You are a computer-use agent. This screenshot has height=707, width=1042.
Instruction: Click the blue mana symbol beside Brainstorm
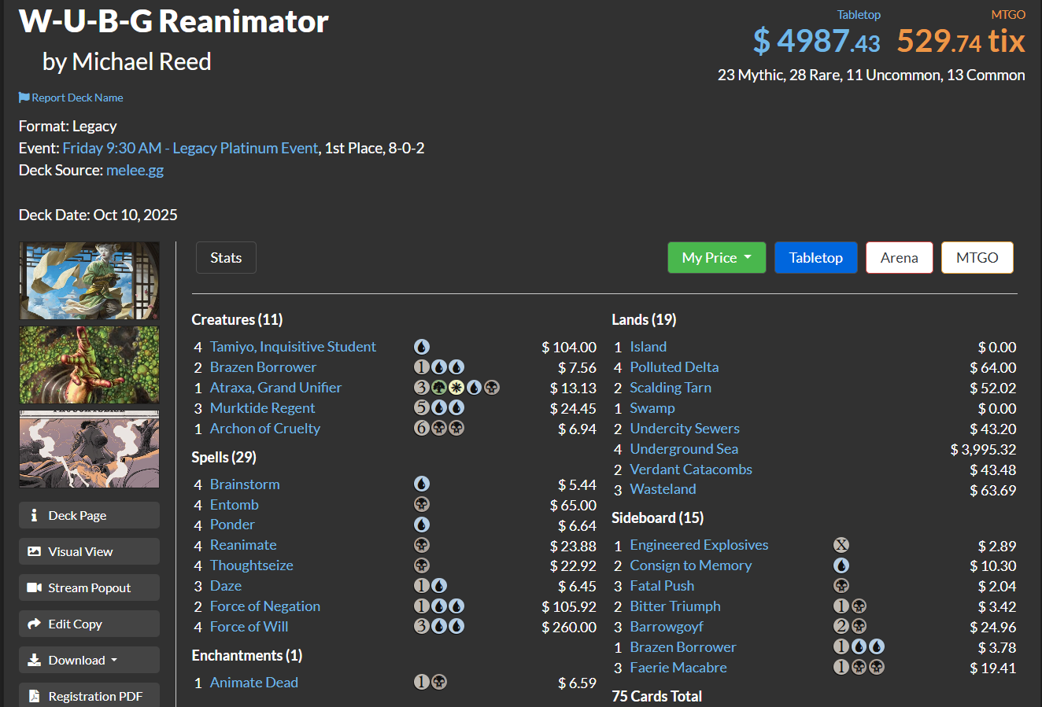click(x=422, y=484)
